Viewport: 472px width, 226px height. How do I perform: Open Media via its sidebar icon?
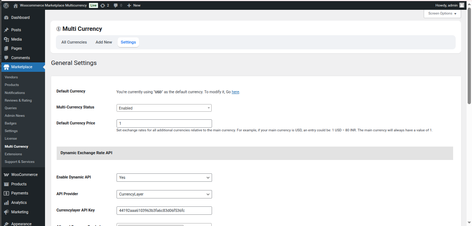(6, 39)
